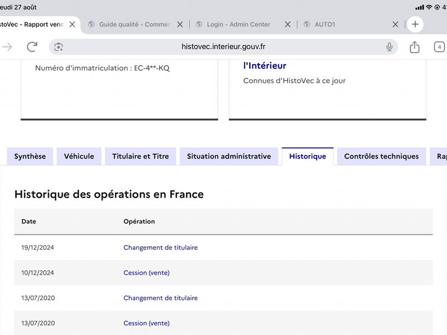The height and width of the screenshot is (335, 447).
Task: Click Changement de titulaire dated 19/12/2024
Action: 160,247
